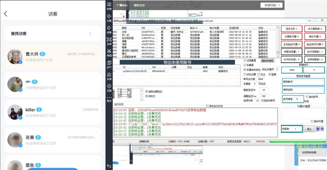Screen dimensions: 327x170
Task: Enable the 启动代理 checkbox
Action: coord(312,121)
